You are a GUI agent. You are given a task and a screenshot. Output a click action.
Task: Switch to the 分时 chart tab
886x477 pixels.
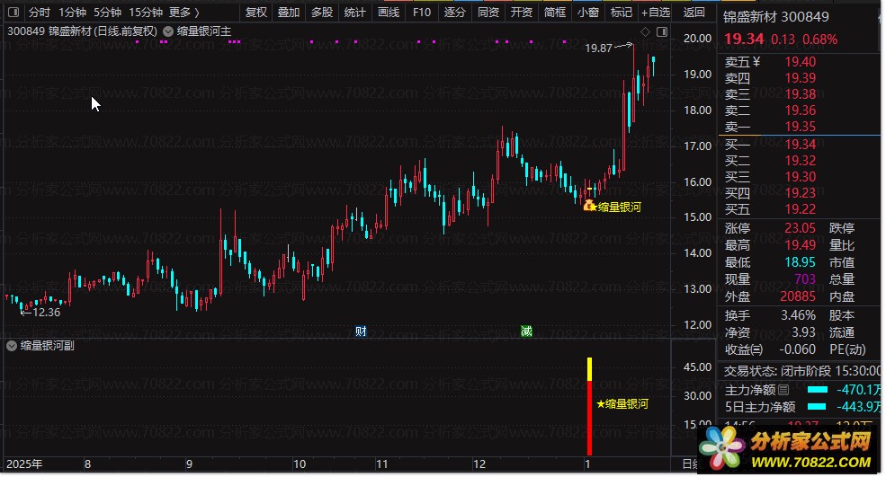[40, 12]
